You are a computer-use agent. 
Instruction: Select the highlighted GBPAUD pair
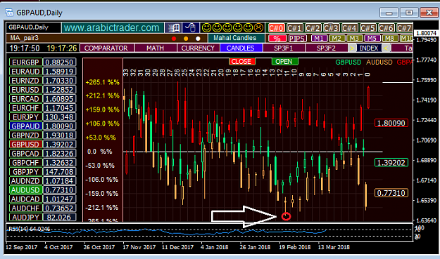pyautogui.click(x=26, y=126)
